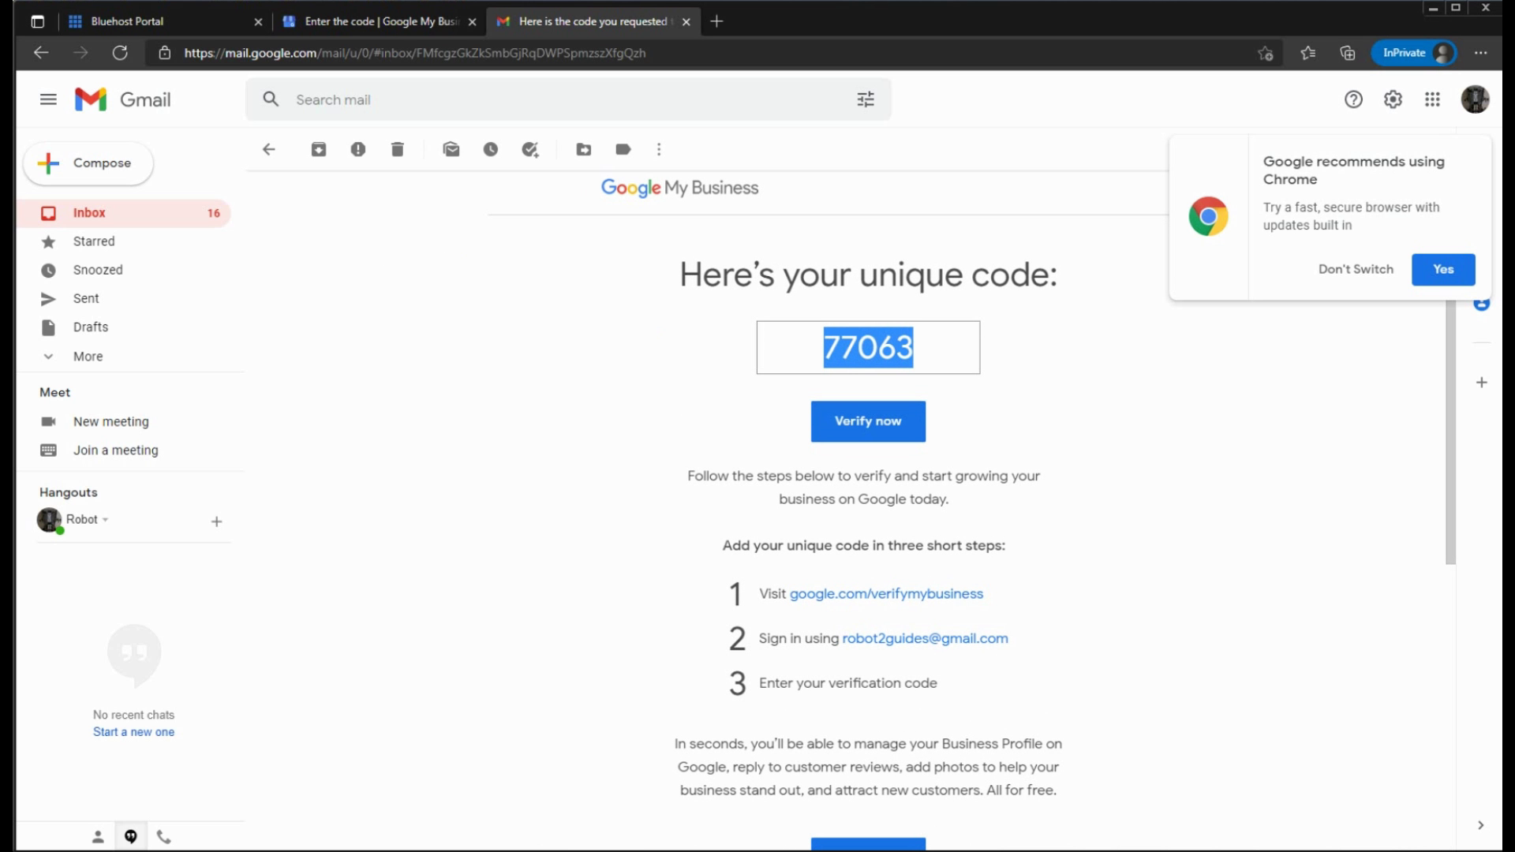
Task: Click the Verify now button
Action: (x=868, y=421)
